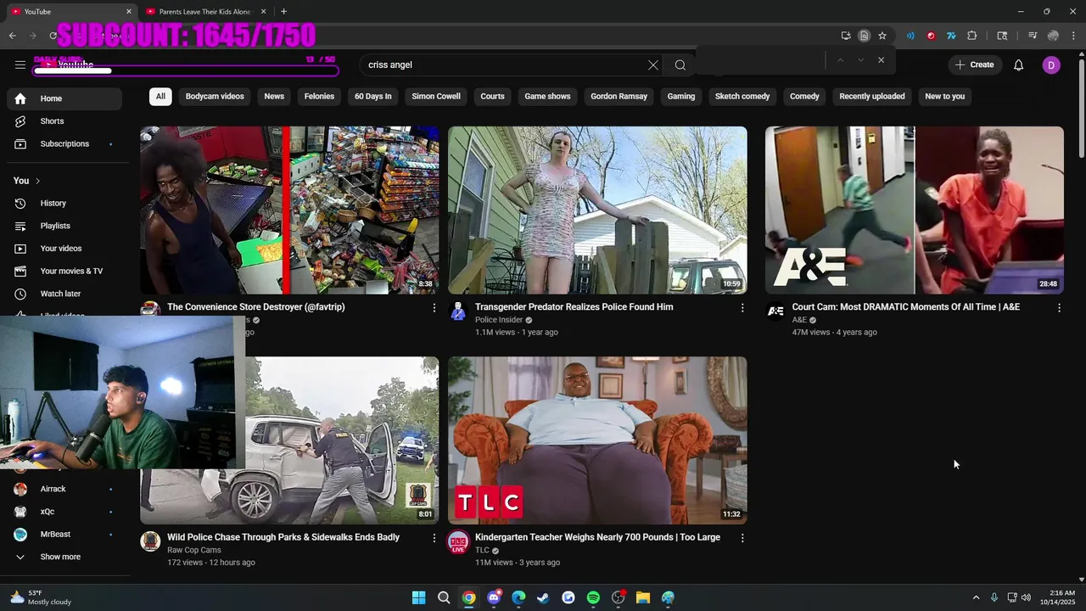This screenshot has height=611, width=1086.
Task: Open Playlists in sidebar
Action: coord(64,226)
